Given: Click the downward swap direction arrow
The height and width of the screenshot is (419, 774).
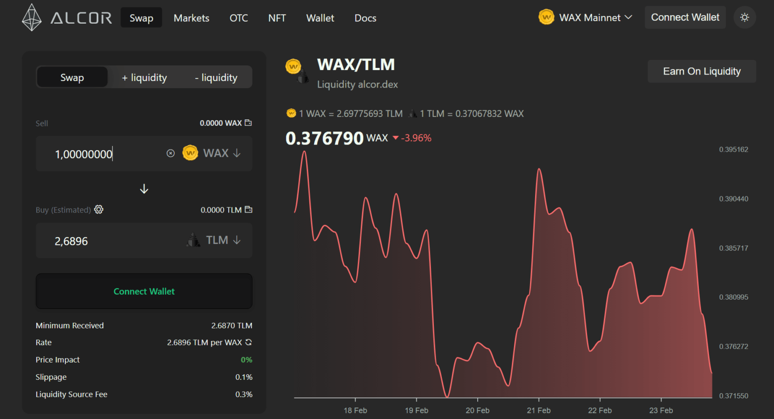Looking at the screenshot, I should (144, 188).
